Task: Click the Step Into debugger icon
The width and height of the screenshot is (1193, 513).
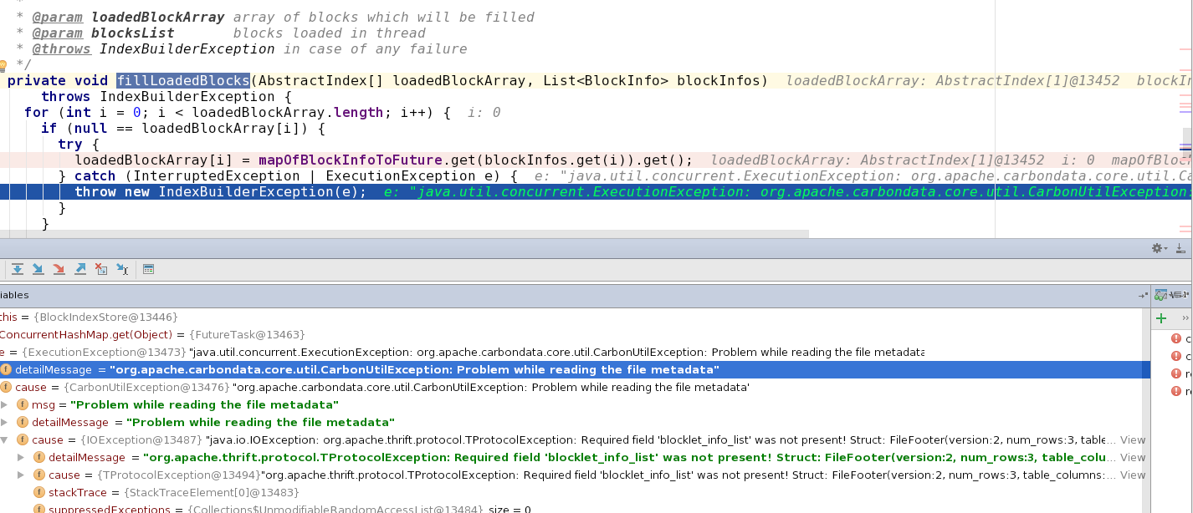Action: [x=38, y=269]
